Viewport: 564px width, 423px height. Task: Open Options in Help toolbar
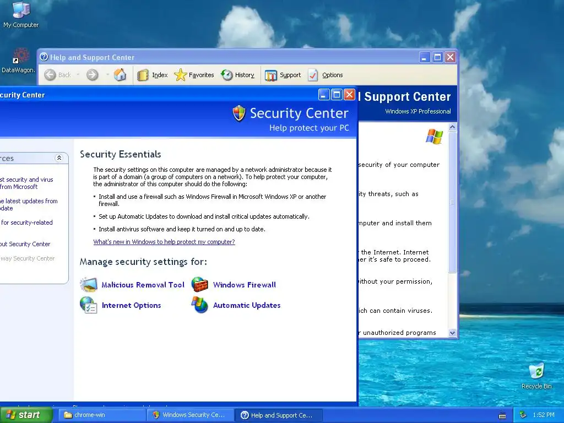(x=325, y=75)
